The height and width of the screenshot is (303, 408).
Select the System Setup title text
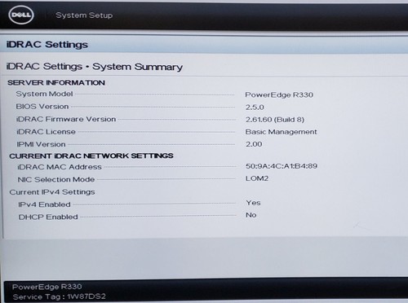(x=84, y=15)
